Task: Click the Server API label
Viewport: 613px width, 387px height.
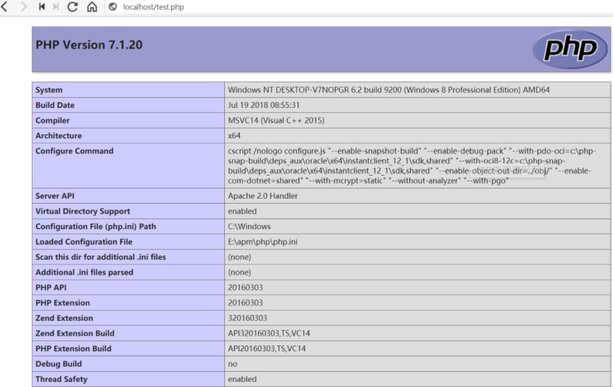Action: pos(55,195)
